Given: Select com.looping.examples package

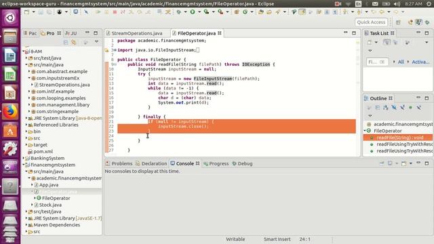Looking at the screenshot, I should tap(61, 98).
